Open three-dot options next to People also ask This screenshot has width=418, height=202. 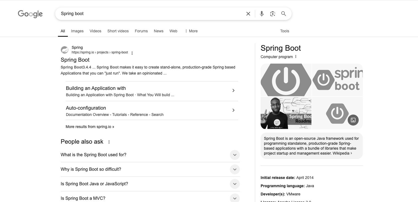109,142
